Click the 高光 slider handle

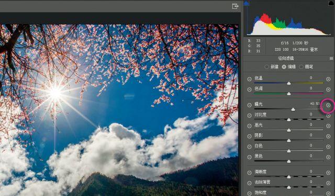tap(289, 130)
